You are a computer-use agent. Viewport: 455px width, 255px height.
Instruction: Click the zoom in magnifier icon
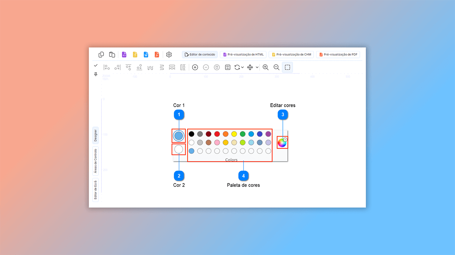265,67
